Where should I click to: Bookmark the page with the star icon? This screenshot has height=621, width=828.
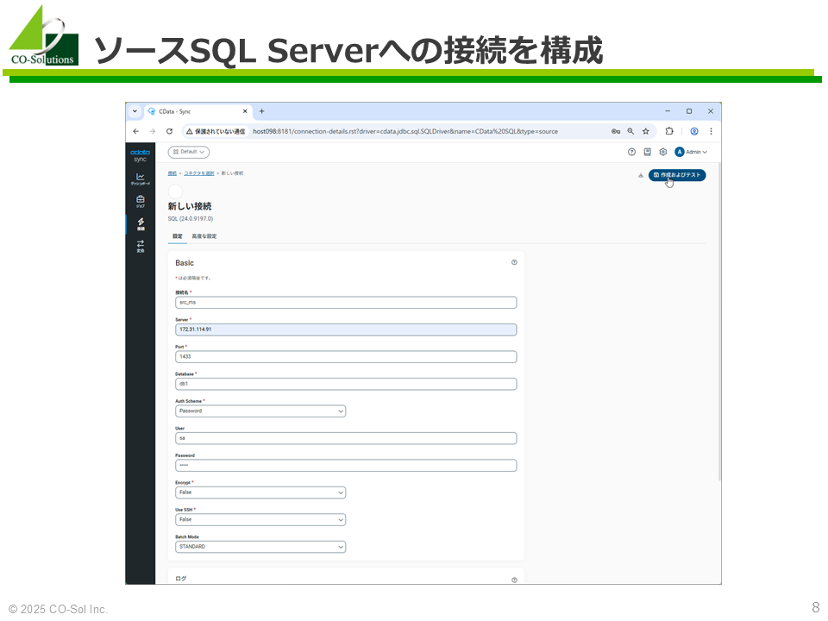[x=646, y=131]
